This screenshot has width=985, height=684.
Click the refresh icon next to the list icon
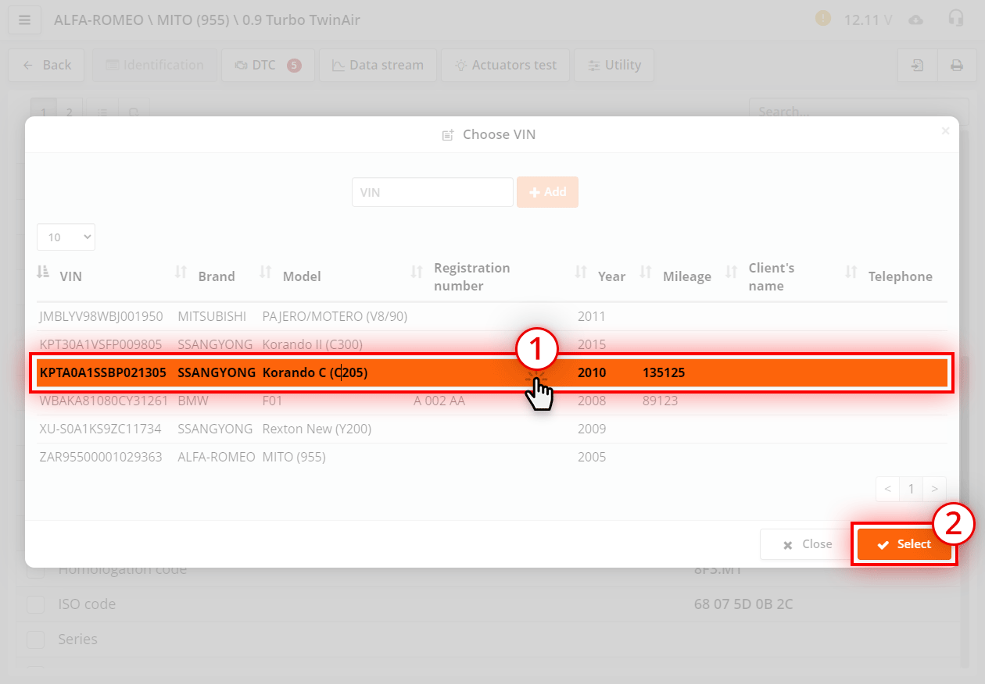pyautogui.click(x=134, y=112)
